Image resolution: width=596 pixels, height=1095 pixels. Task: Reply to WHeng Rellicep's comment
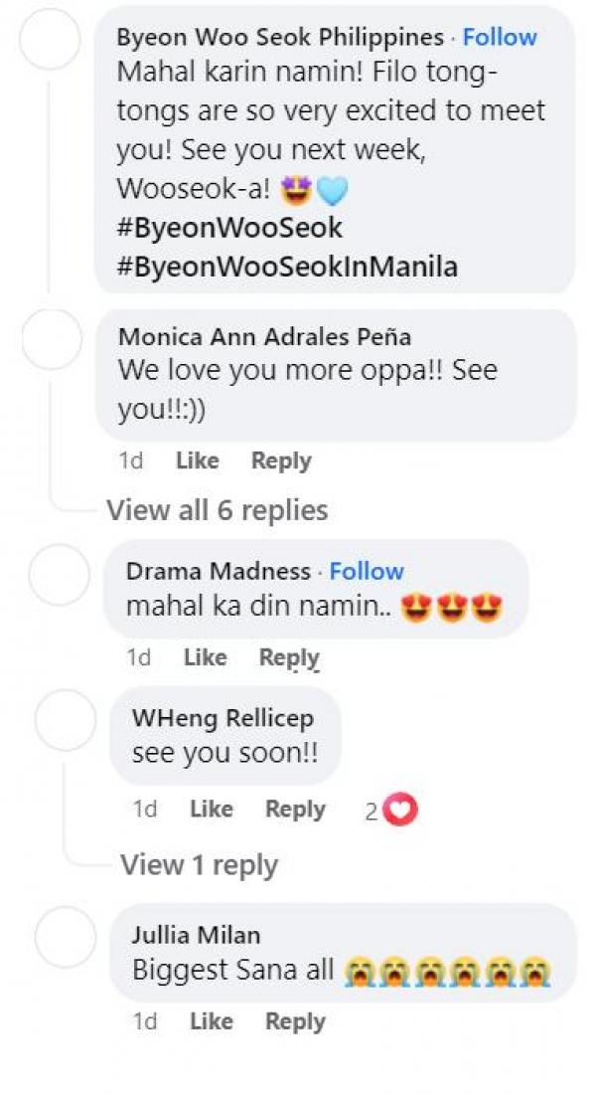295,810
